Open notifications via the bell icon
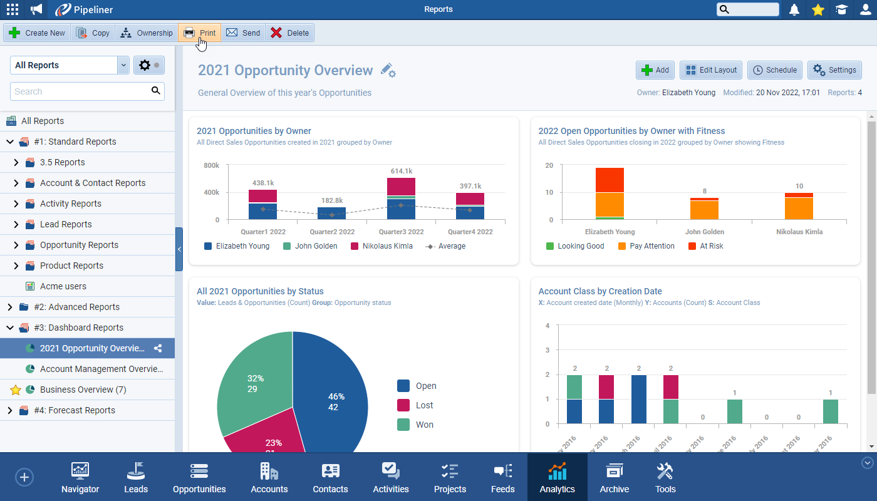Screen dimensions: 877x501 click(794, 9)
